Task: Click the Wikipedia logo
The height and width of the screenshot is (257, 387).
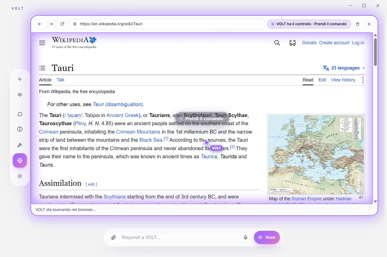Action: click(x=74, y=43)
